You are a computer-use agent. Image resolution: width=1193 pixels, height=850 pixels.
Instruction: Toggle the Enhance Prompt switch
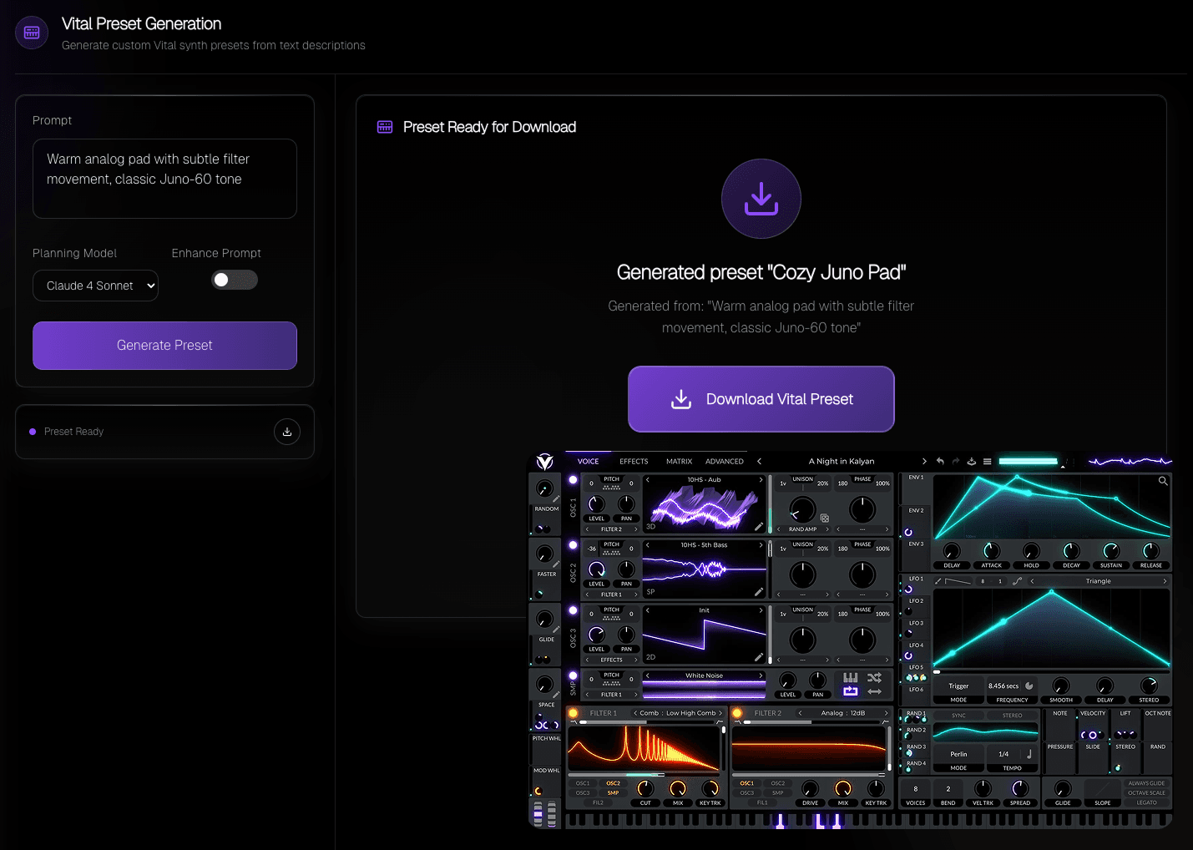pos(235,280)
